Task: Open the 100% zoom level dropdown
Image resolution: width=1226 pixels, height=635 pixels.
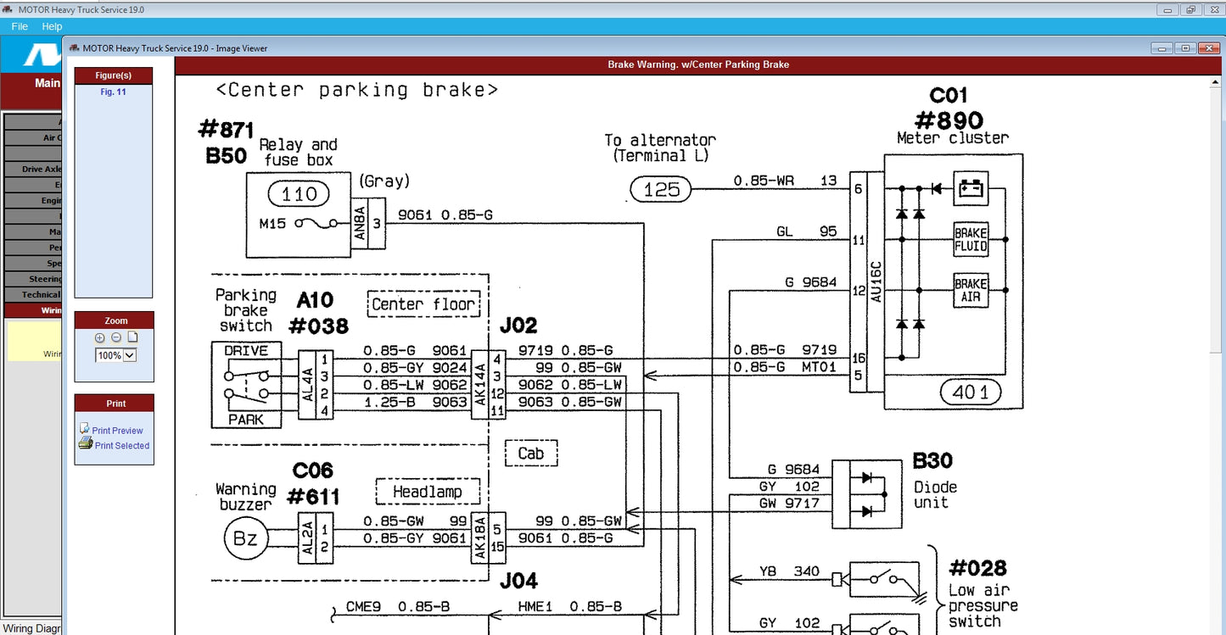Action: click(x=130, y=355)
